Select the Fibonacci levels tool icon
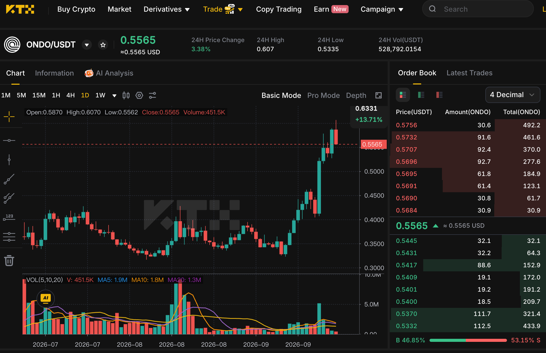This screenshot has height=353, width=546. pos(9,237)
